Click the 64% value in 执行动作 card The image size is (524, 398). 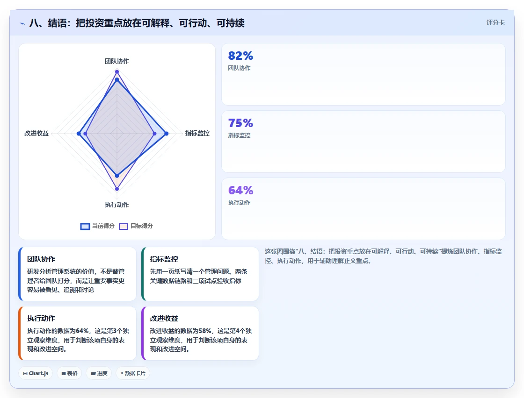pyautogui.click(x=240, y=191)
